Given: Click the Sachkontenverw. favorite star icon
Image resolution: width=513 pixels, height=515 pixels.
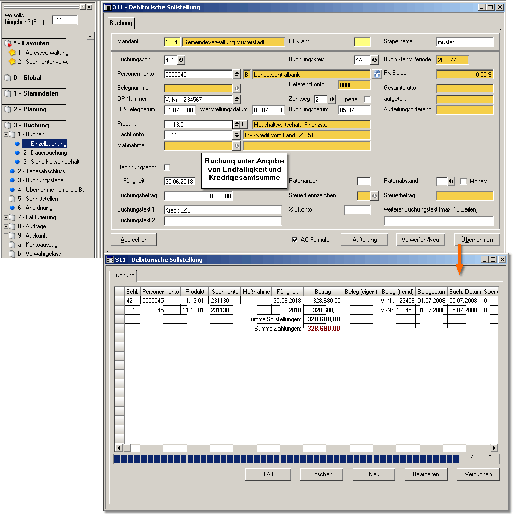Looking at the screenshot, I should click(x=12, y=62).
